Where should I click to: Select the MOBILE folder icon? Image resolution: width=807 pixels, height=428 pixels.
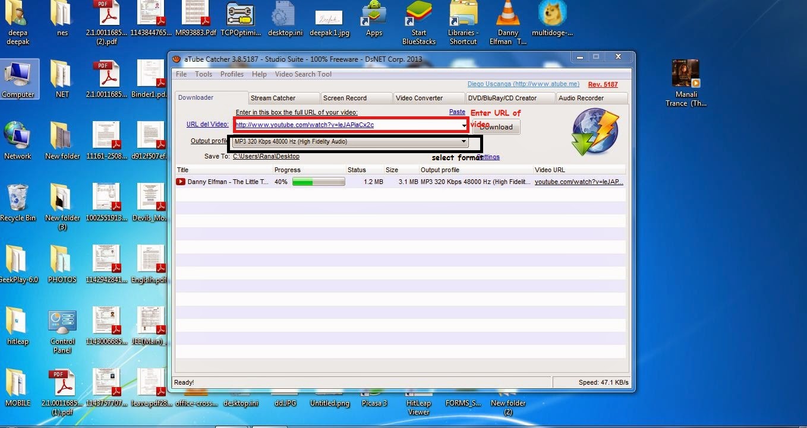click(17, 388)
